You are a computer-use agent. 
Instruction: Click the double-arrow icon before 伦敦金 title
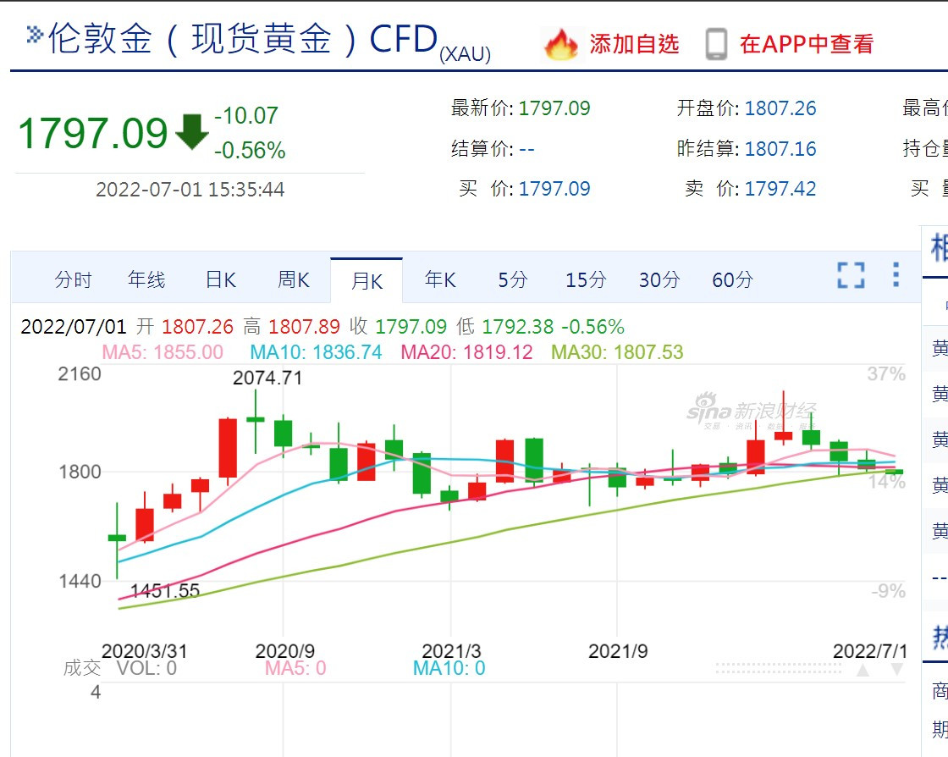tap(35, 35)
